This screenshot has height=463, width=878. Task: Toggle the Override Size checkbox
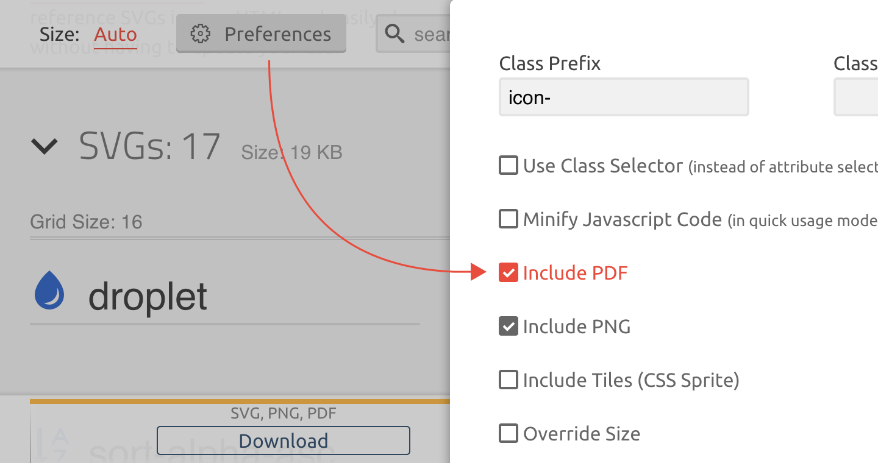tap(509, 434)
